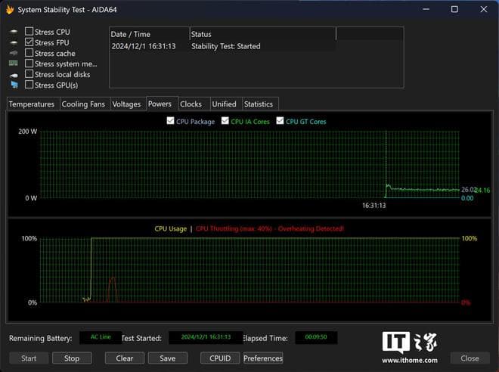Switch to the Temperatures tab

pos(32,104)
